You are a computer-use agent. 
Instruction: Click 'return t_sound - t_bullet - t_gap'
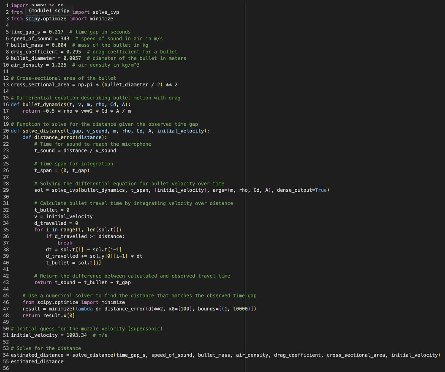click(x=82, y=283)
